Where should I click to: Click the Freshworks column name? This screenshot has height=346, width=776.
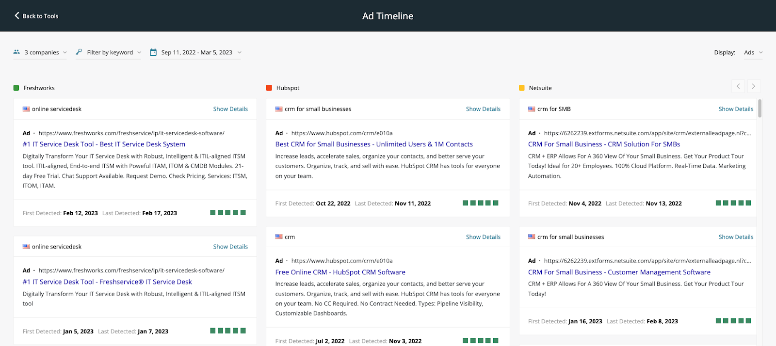39,88
